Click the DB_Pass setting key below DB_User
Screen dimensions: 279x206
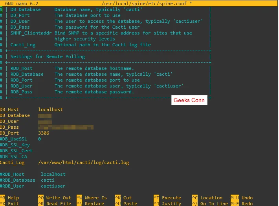point(9,127)
